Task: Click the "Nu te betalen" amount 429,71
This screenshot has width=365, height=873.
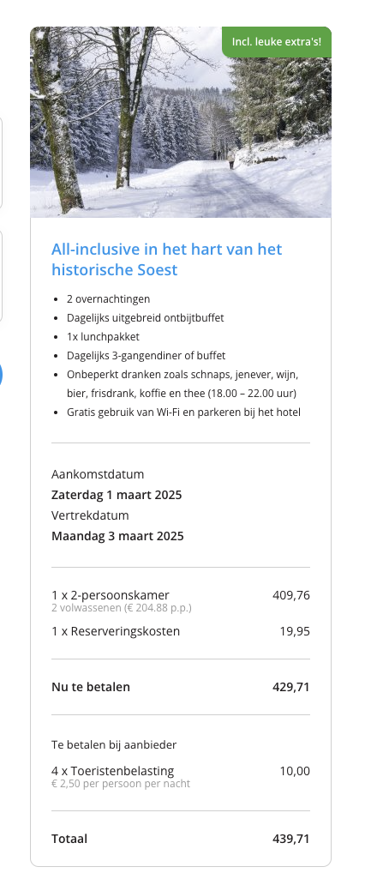Action: pyautogui.click(x=291, y=687)
